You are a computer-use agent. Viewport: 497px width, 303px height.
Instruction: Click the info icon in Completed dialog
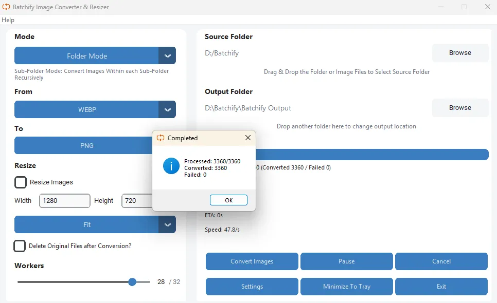coord(171,166)
